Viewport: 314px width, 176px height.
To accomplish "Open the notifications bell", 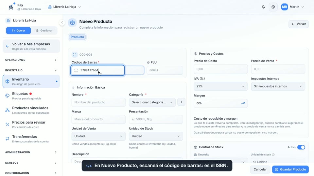I will pyautogui.click(x=263, y=7).
